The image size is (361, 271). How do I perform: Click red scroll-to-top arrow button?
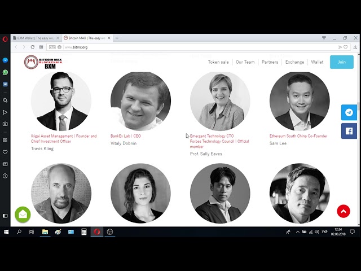point(344,211)
